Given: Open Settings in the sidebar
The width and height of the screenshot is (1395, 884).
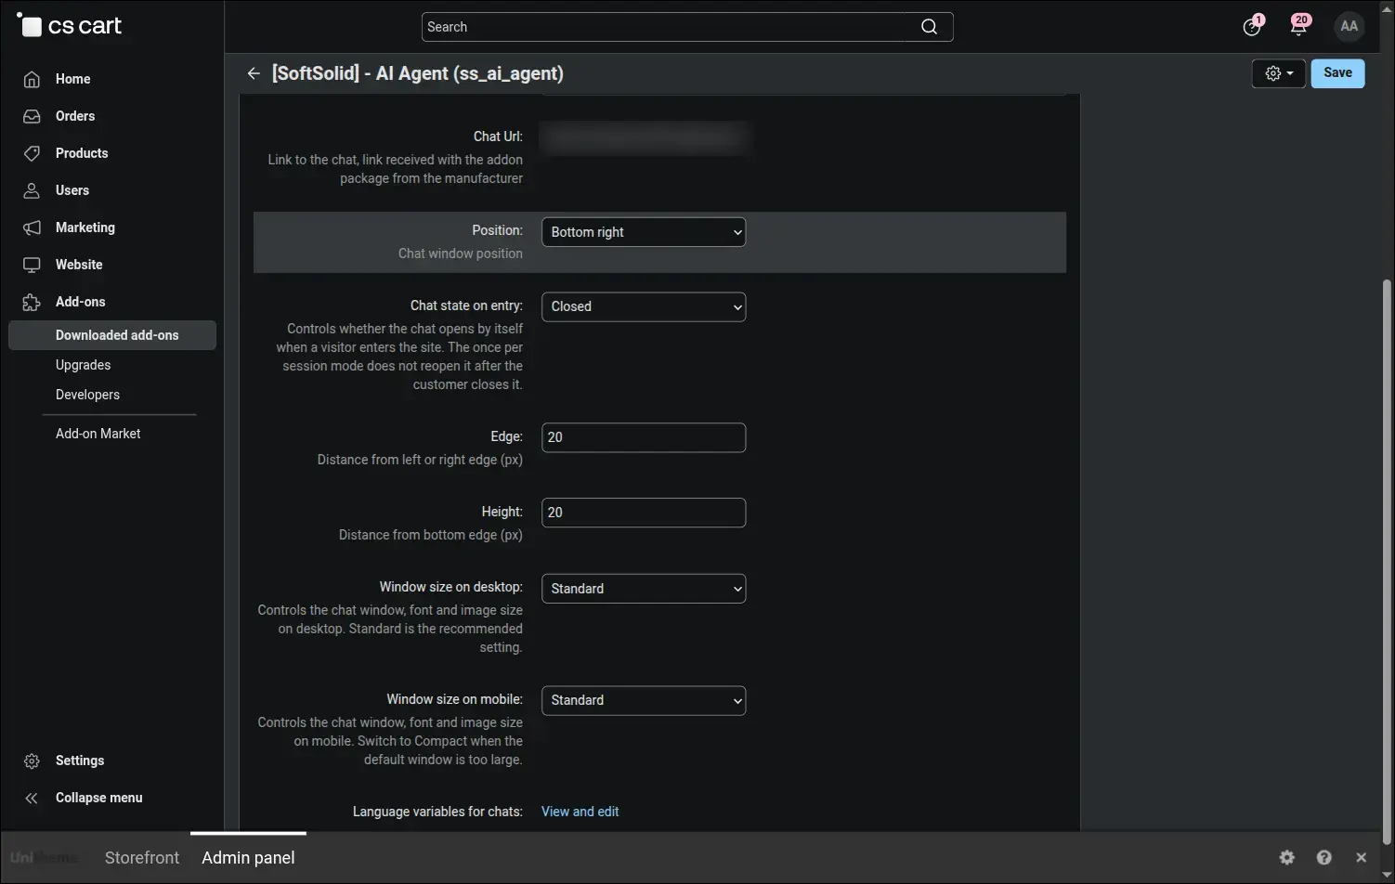Looking at the screenshot, I should [x=80, y=760].
